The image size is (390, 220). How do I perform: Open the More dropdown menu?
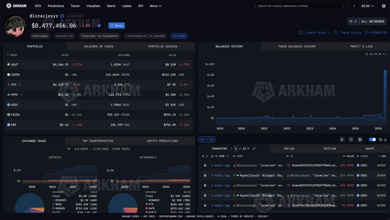155,6
